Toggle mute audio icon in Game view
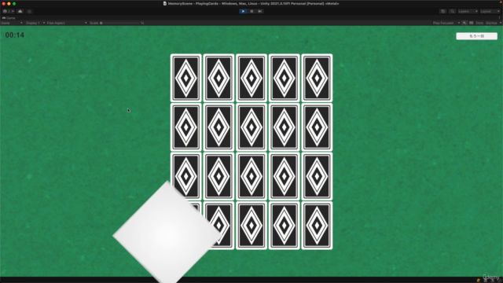The height and width of the screenshot is (283, 503). [x=464, y=23]
